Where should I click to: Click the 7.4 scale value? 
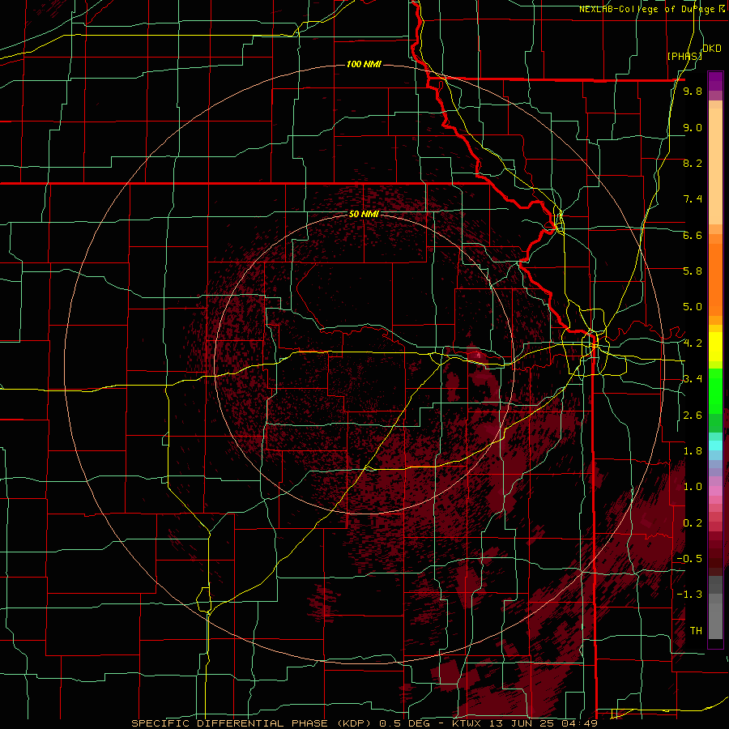click(693, 199)
